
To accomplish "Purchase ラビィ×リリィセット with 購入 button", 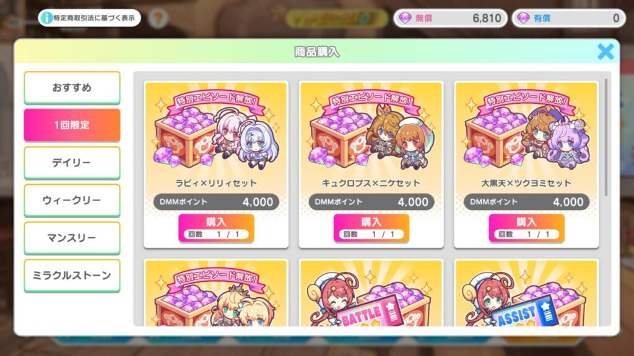I will (x=216, y=228).
